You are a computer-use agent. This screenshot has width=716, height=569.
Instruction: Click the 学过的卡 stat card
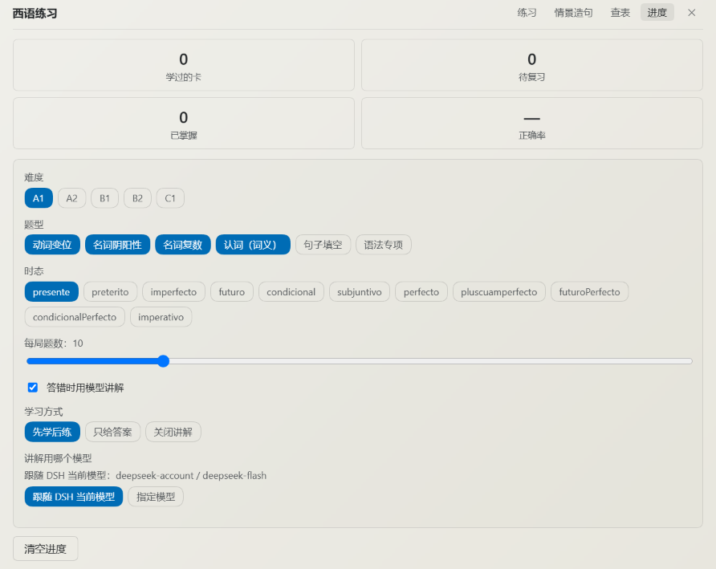point(184,65)
